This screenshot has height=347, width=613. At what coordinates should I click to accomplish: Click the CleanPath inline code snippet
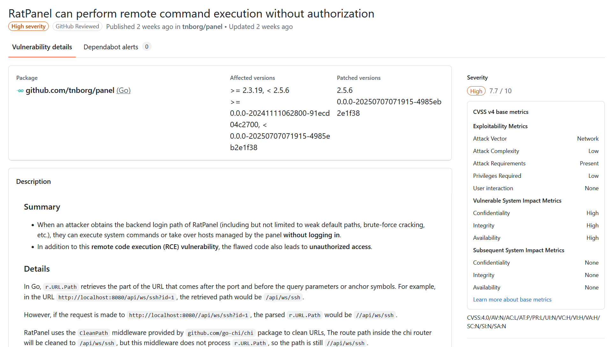click(93, 333)
